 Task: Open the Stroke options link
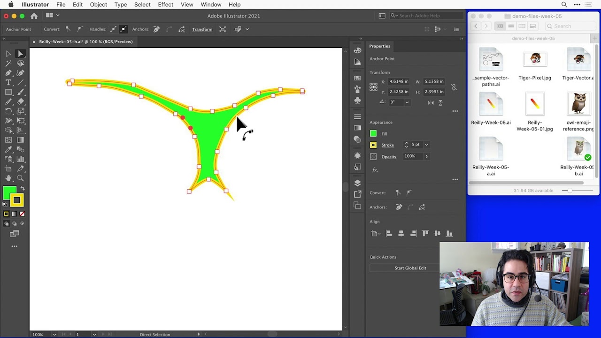click(x=387, y=145)
